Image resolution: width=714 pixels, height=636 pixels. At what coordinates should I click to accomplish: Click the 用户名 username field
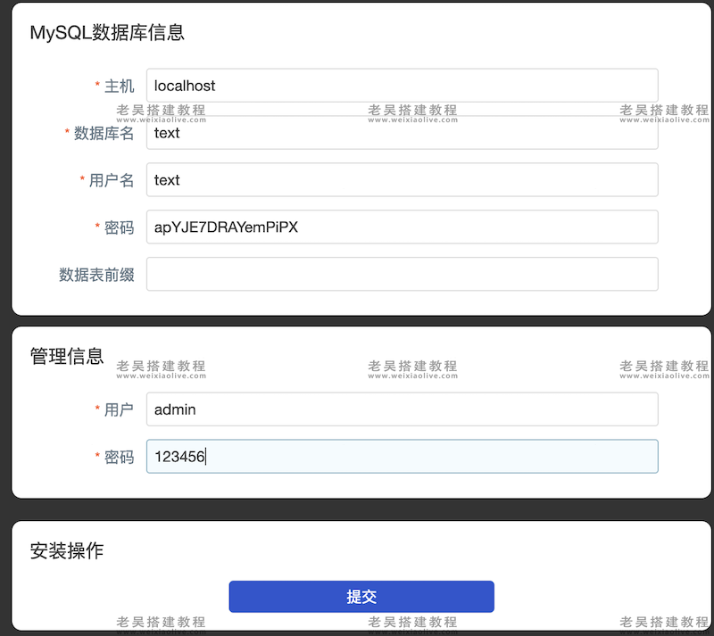(x=402, y=179)
